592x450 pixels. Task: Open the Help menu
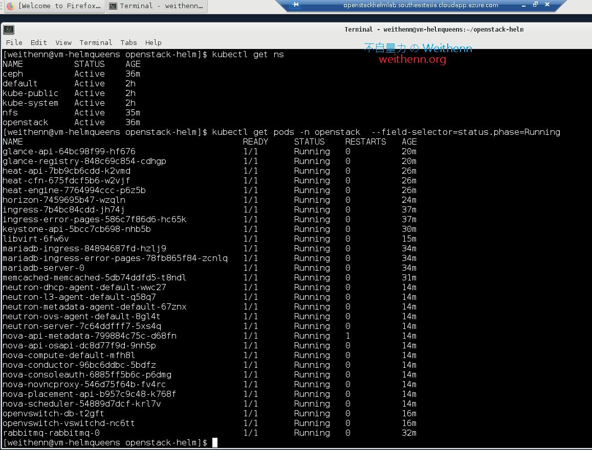(153, 42)
